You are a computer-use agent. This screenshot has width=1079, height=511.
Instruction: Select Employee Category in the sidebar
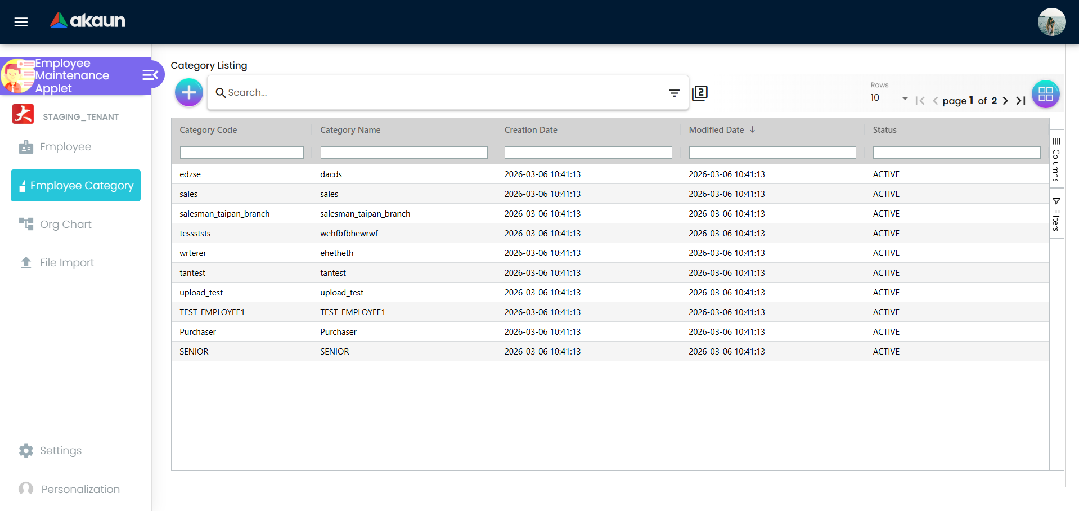point(75,185)
